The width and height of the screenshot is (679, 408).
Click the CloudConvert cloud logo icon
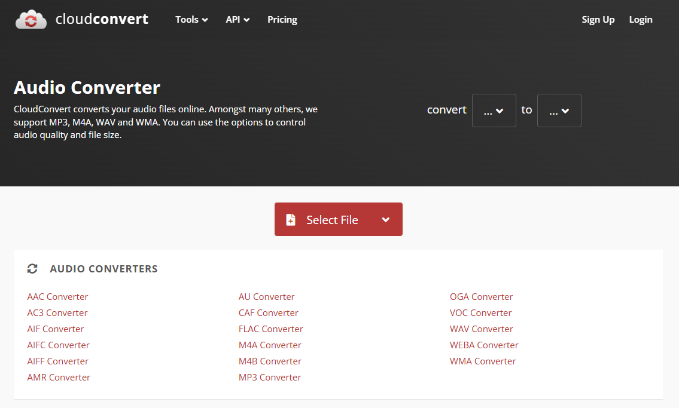31,19
